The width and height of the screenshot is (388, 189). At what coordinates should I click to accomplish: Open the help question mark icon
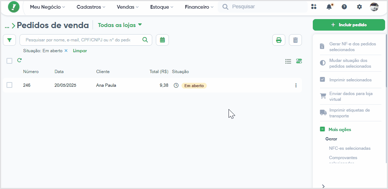[344, 7]
